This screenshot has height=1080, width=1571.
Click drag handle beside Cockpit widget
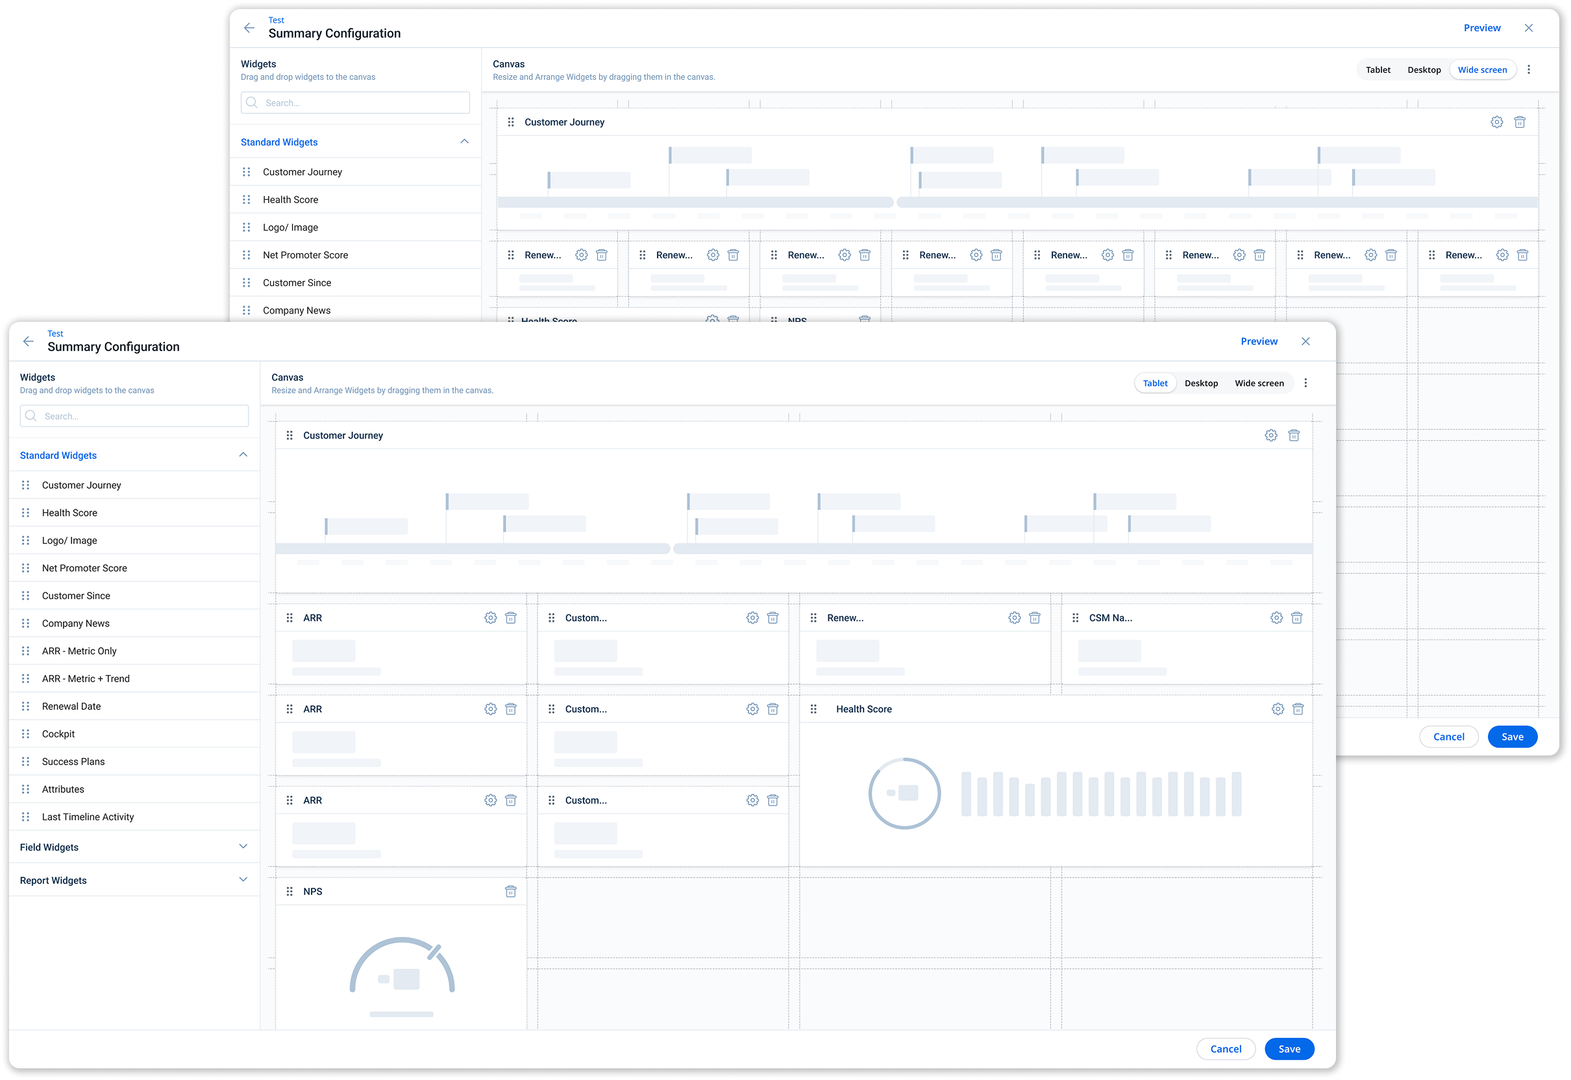coord(26,733)
